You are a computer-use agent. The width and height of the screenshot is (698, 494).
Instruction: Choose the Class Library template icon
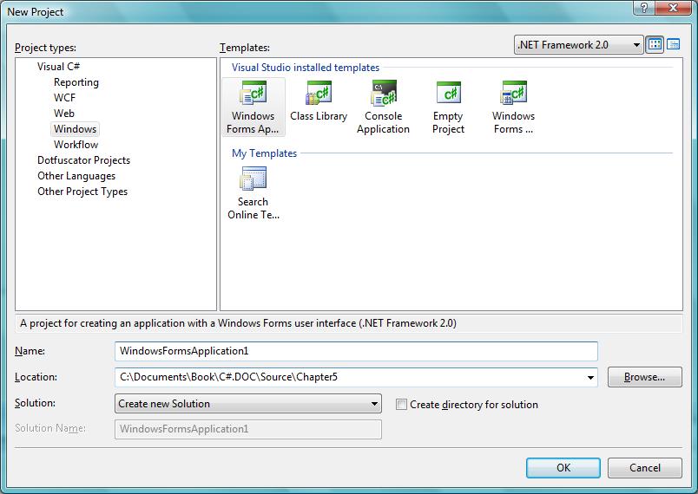point(318,94)
